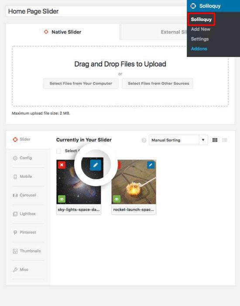Click Select Files from Other Sources
This screenshot has width=240, height=306.
point(158,84)
